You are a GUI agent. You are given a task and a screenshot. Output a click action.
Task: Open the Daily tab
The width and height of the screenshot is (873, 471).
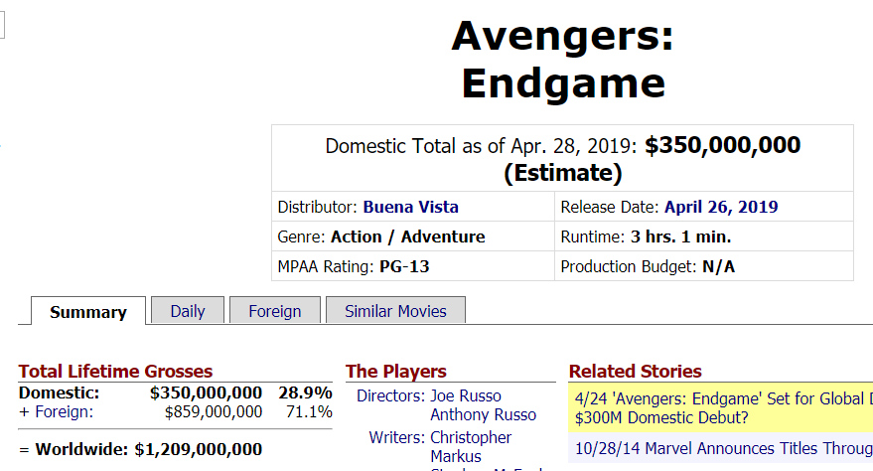pyautogui.click(x=188, y=311)
